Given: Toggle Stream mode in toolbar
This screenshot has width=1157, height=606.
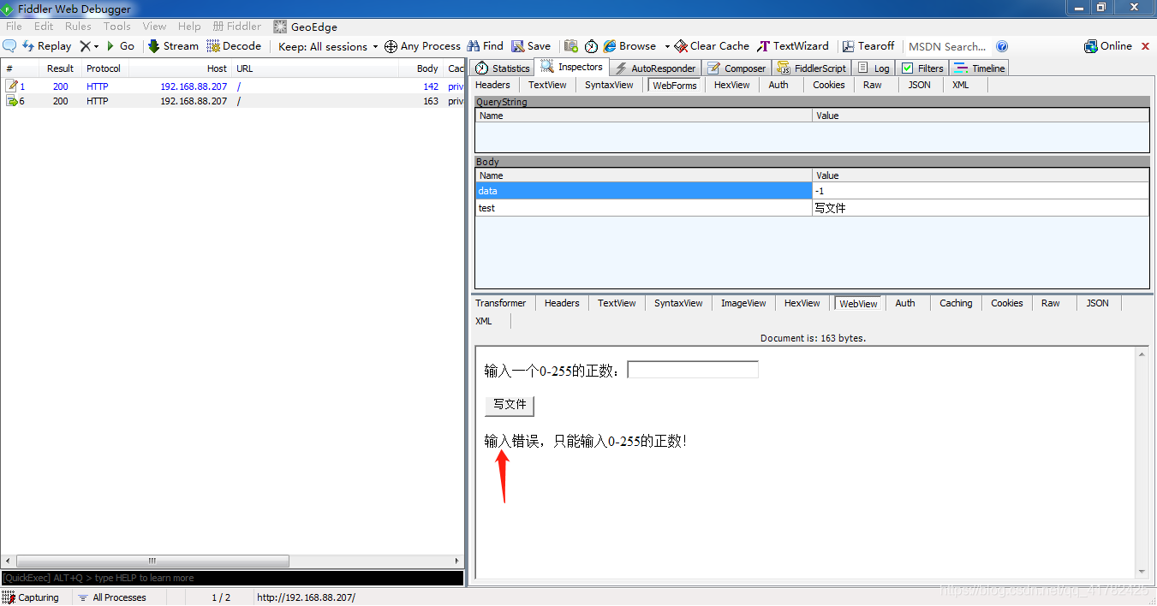Looking at the screenshot, I should [x=173, y=46].
